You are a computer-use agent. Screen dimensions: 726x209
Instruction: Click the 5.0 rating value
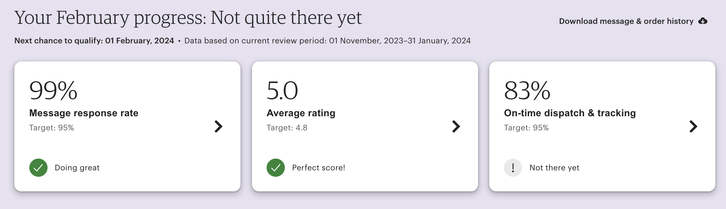coord(282,91)
